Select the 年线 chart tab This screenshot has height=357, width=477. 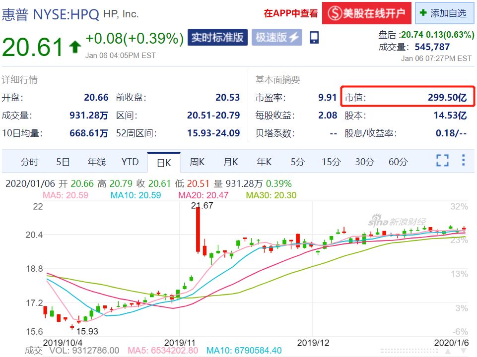point(96,162)
